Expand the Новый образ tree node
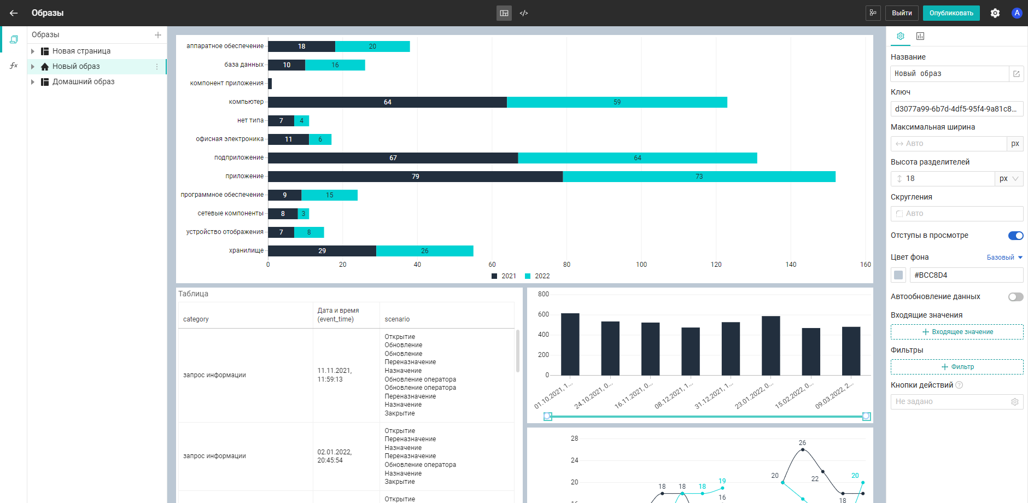This screenshot has width=1028, height=503. [x=33, y=67]
